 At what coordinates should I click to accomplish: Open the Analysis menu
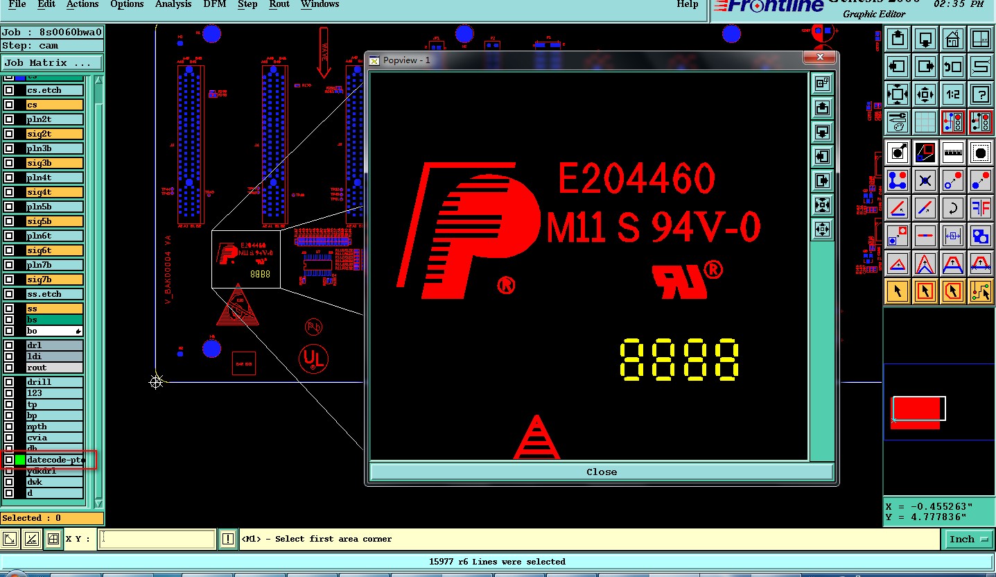173,4
